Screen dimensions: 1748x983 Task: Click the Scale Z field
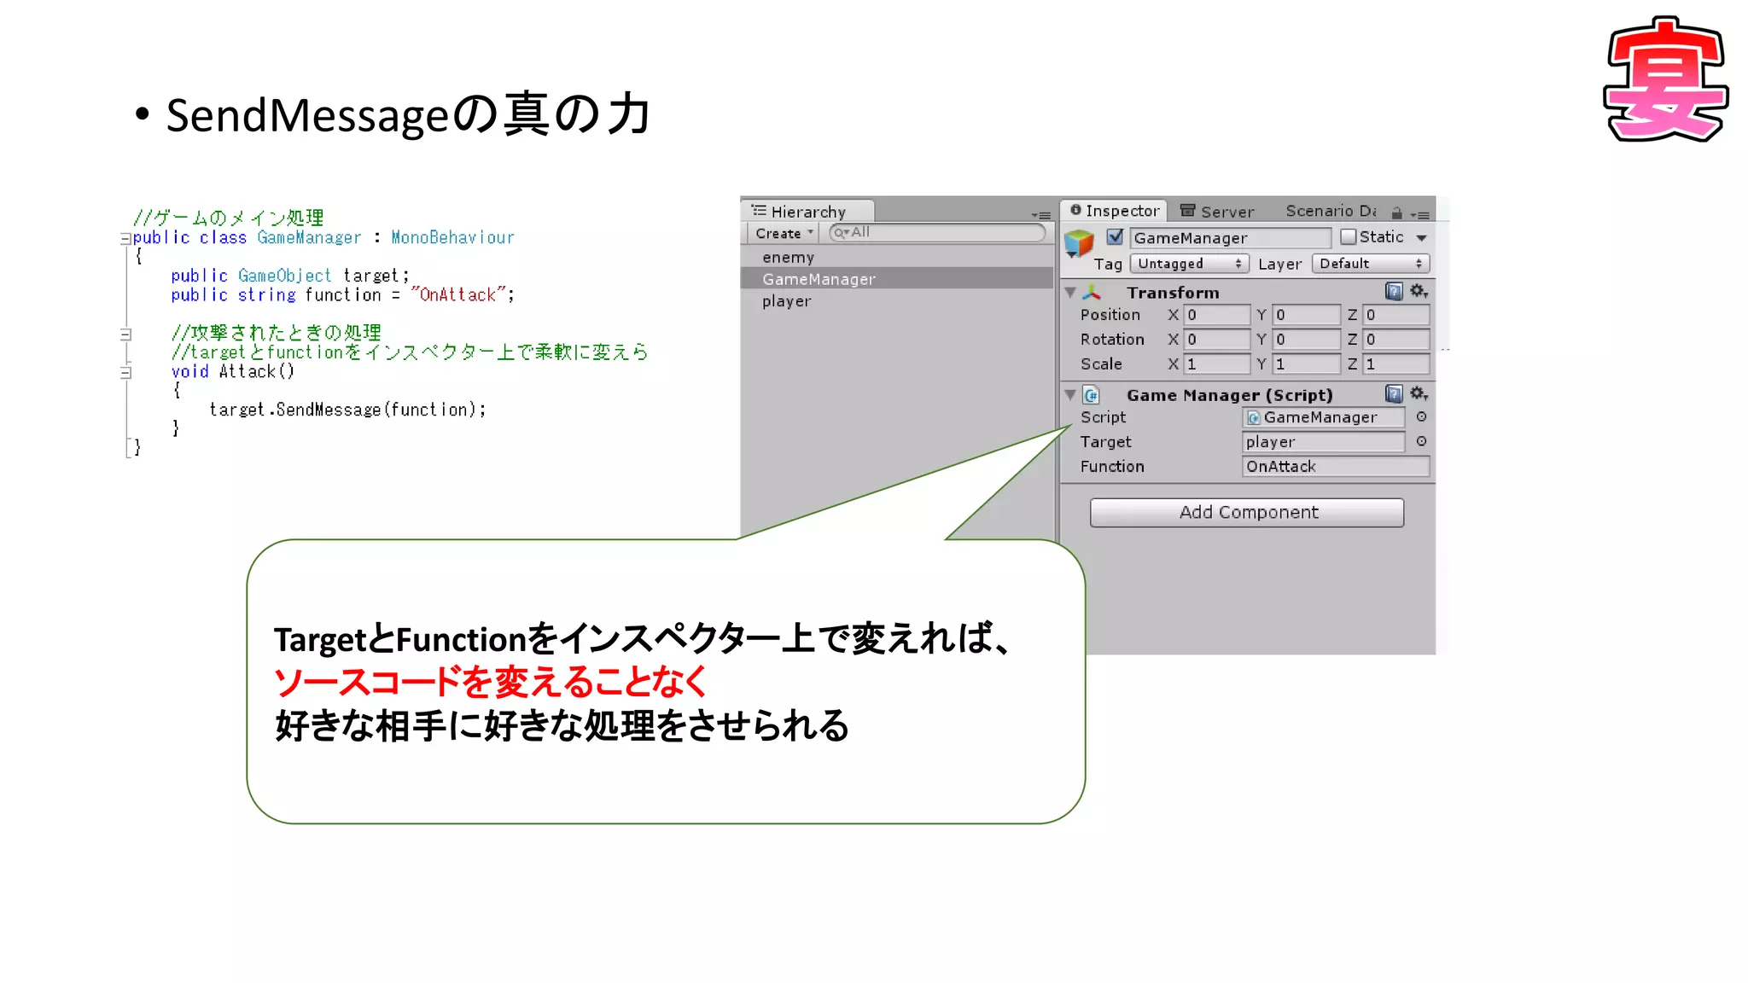click(1395, 364)
